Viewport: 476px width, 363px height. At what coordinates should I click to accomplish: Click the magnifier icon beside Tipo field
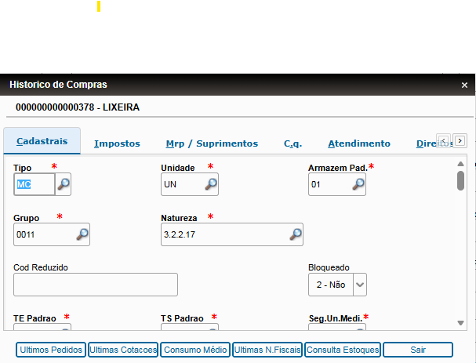click(64, 184)
